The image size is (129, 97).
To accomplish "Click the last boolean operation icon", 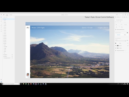I will (121, 22).
